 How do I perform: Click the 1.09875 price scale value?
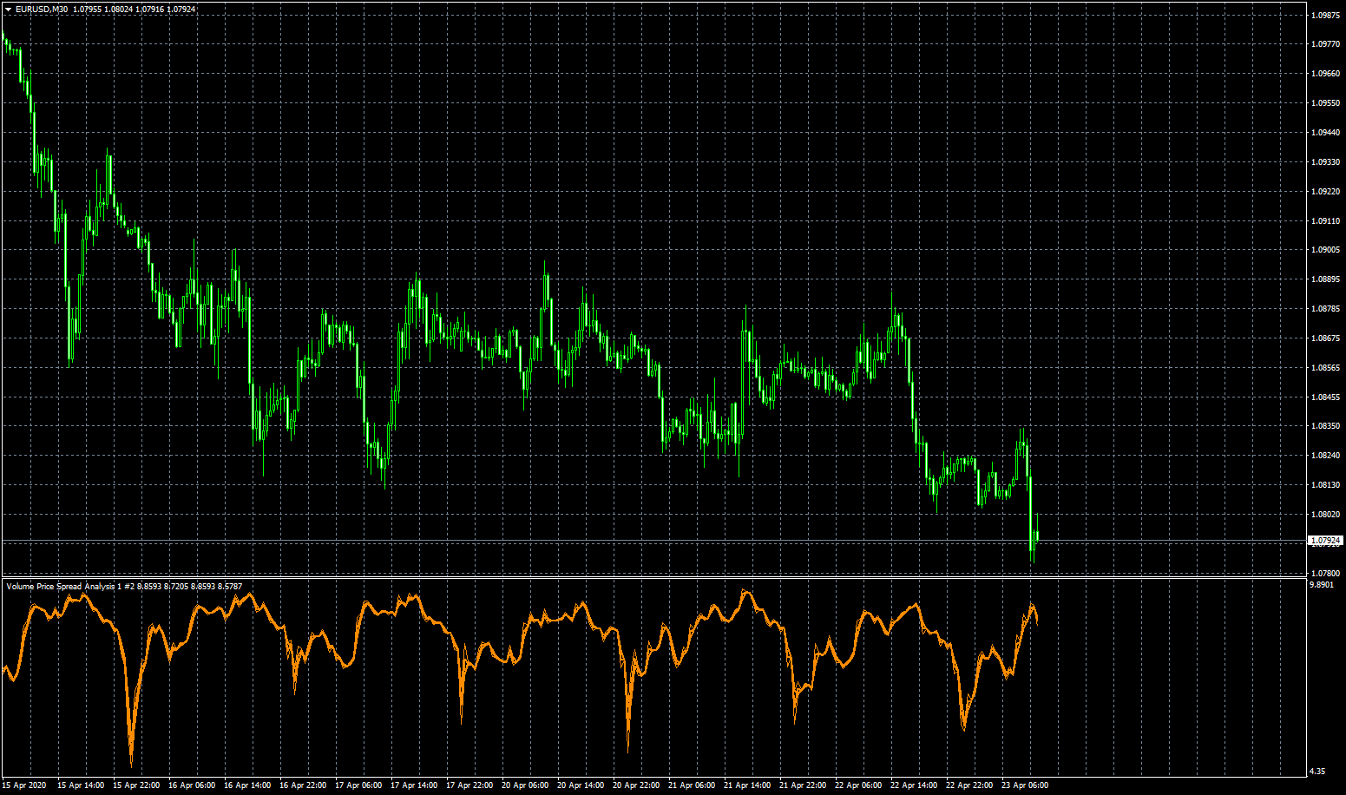1328,15
